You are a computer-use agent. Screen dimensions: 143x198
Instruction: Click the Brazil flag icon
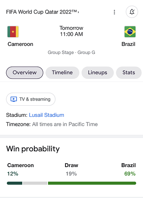(130, 32)
